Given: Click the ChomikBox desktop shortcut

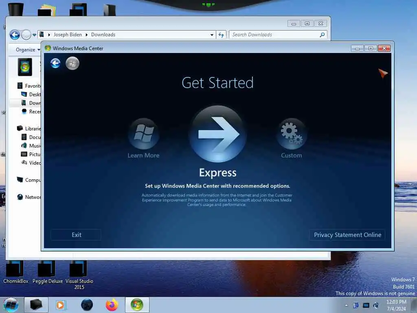Looking at the screenshot, I should point(15,272).
